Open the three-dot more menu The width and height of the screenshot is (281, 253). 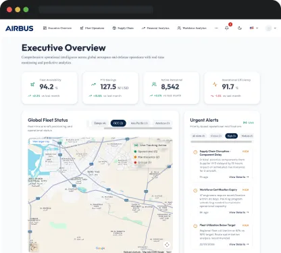216,28
